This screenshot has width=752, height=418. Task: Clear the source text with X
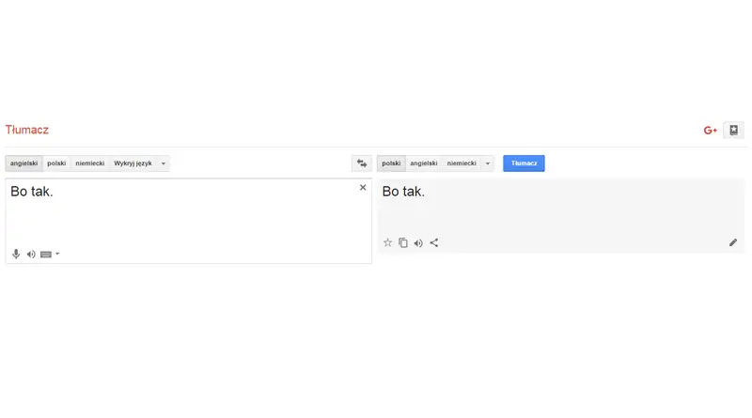click(363, 188)
